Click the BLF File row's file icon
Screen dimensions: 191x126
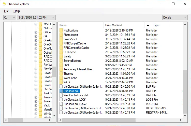click(x=61, y=87)
